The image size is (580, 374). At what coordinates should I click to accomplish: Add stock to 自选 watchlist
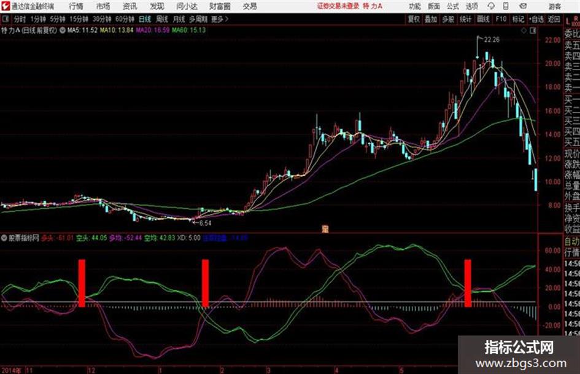[x=536, y=19]
